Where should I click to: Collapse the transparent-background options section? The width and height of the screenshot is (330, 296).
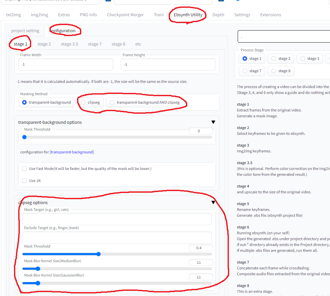coord(213,122)
